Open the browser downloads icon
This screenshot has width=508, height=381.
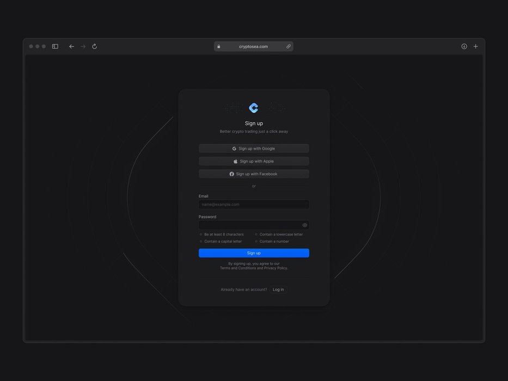(464, 46)
